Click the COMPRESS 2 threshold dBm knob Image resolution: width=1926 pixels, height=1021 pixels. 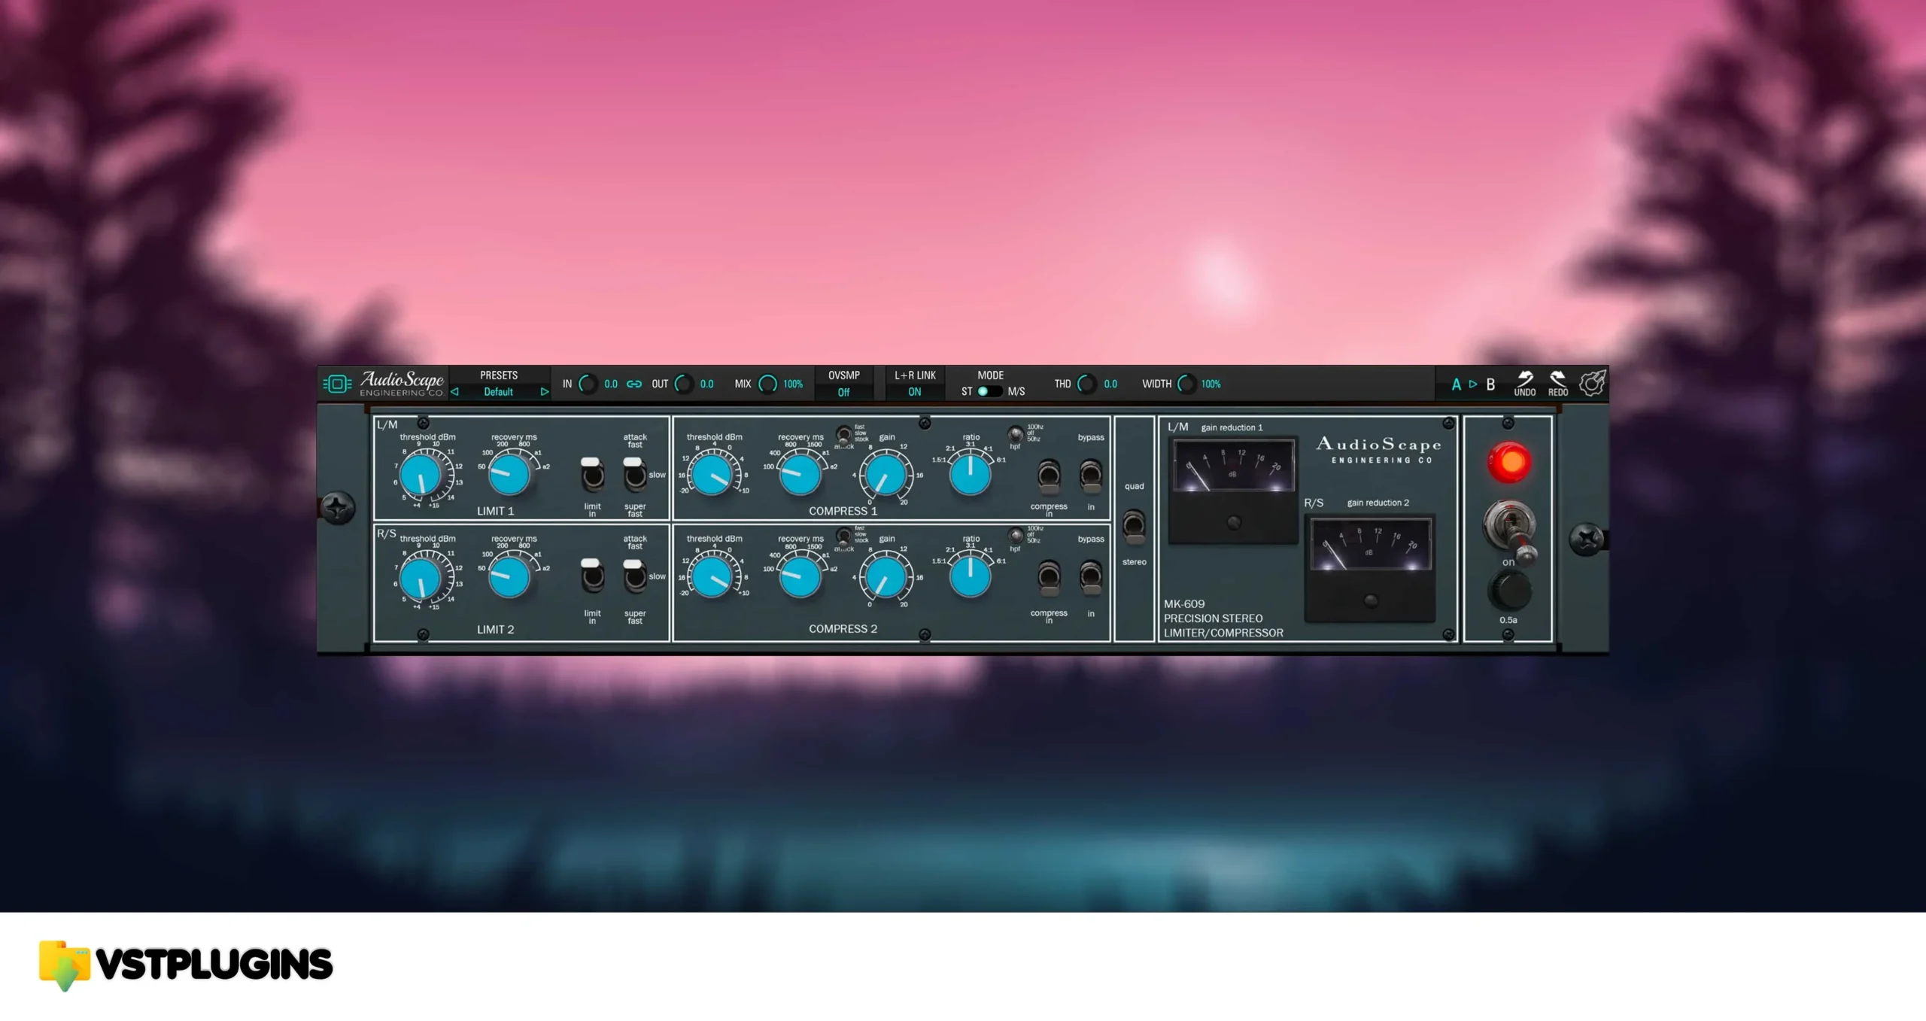(x=712, y=577)
